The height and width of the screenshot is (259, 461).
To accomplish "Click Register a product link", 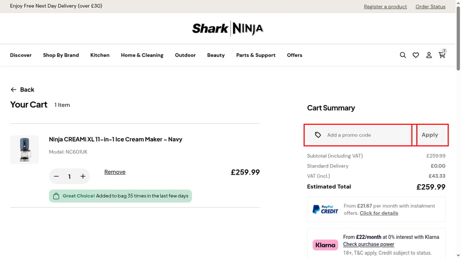I will 385,6.
